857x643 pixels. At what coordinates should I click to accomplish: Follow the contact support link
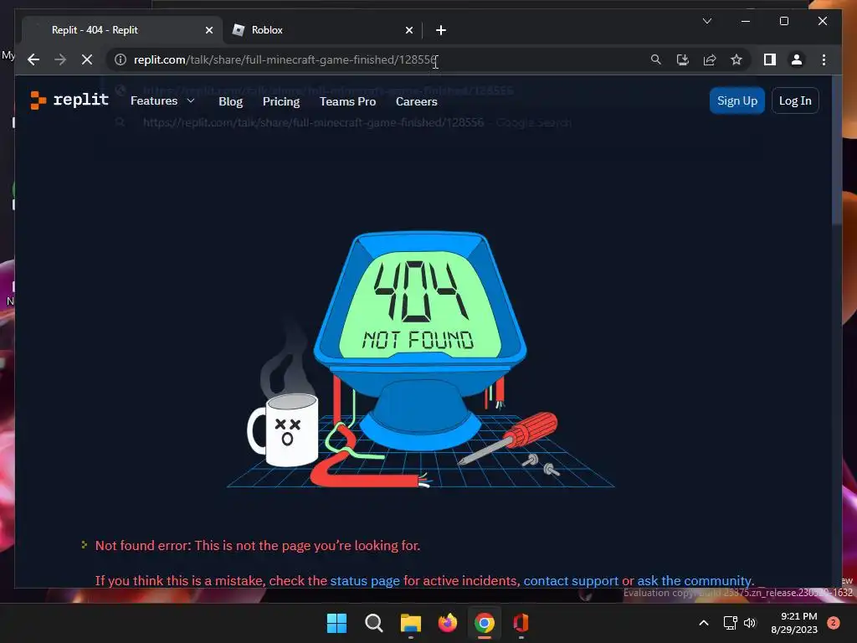tap(571, 581)
